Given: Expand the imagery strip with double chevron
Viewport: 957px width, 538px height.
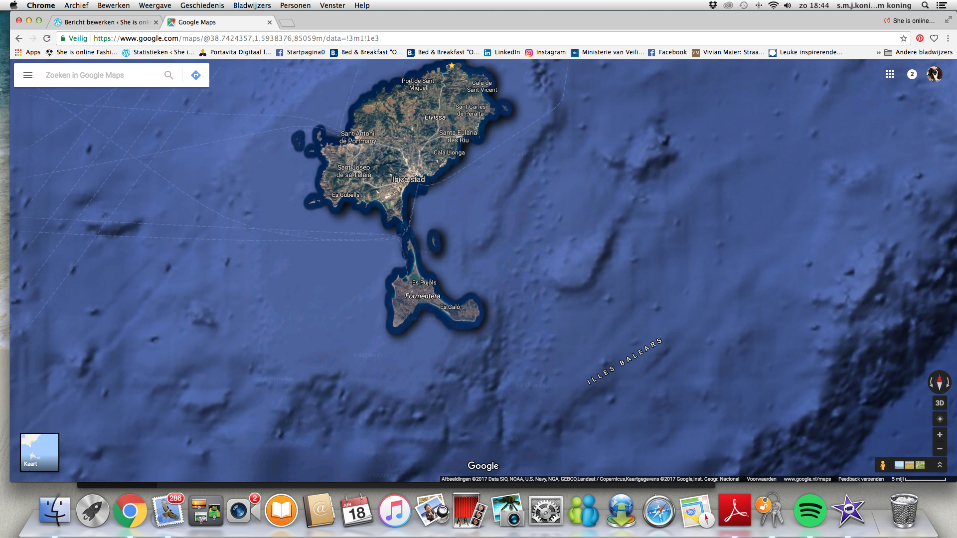Looking at the screenshot, I should (940, 465).
